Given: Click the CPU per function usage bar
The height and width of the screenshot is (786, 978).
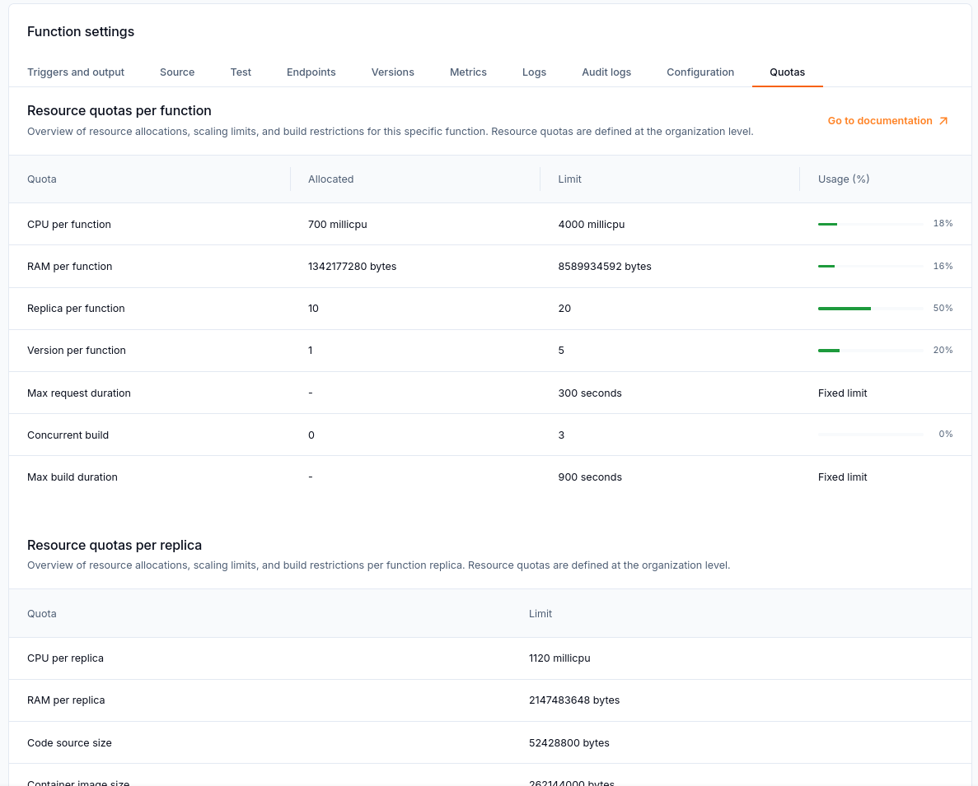Looking at the screenshot, I should coord(871,224).
